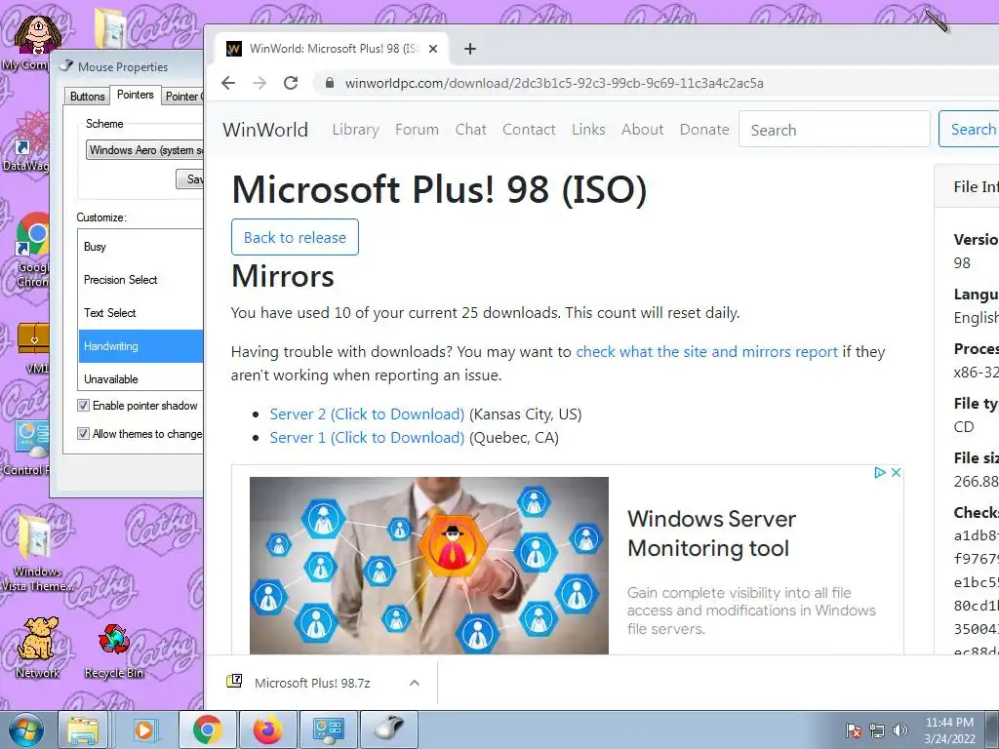999x749 pixels.
Task: Click the clock showing 11:44 PM
Action: (949, 723)
